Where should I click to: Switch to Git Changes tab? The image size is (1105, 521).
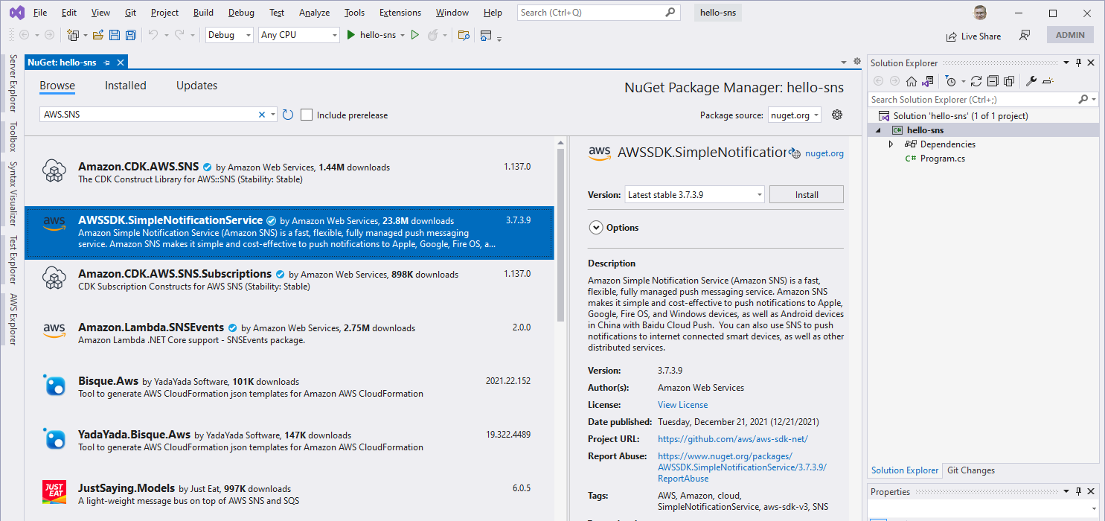(x=971, y=470)
